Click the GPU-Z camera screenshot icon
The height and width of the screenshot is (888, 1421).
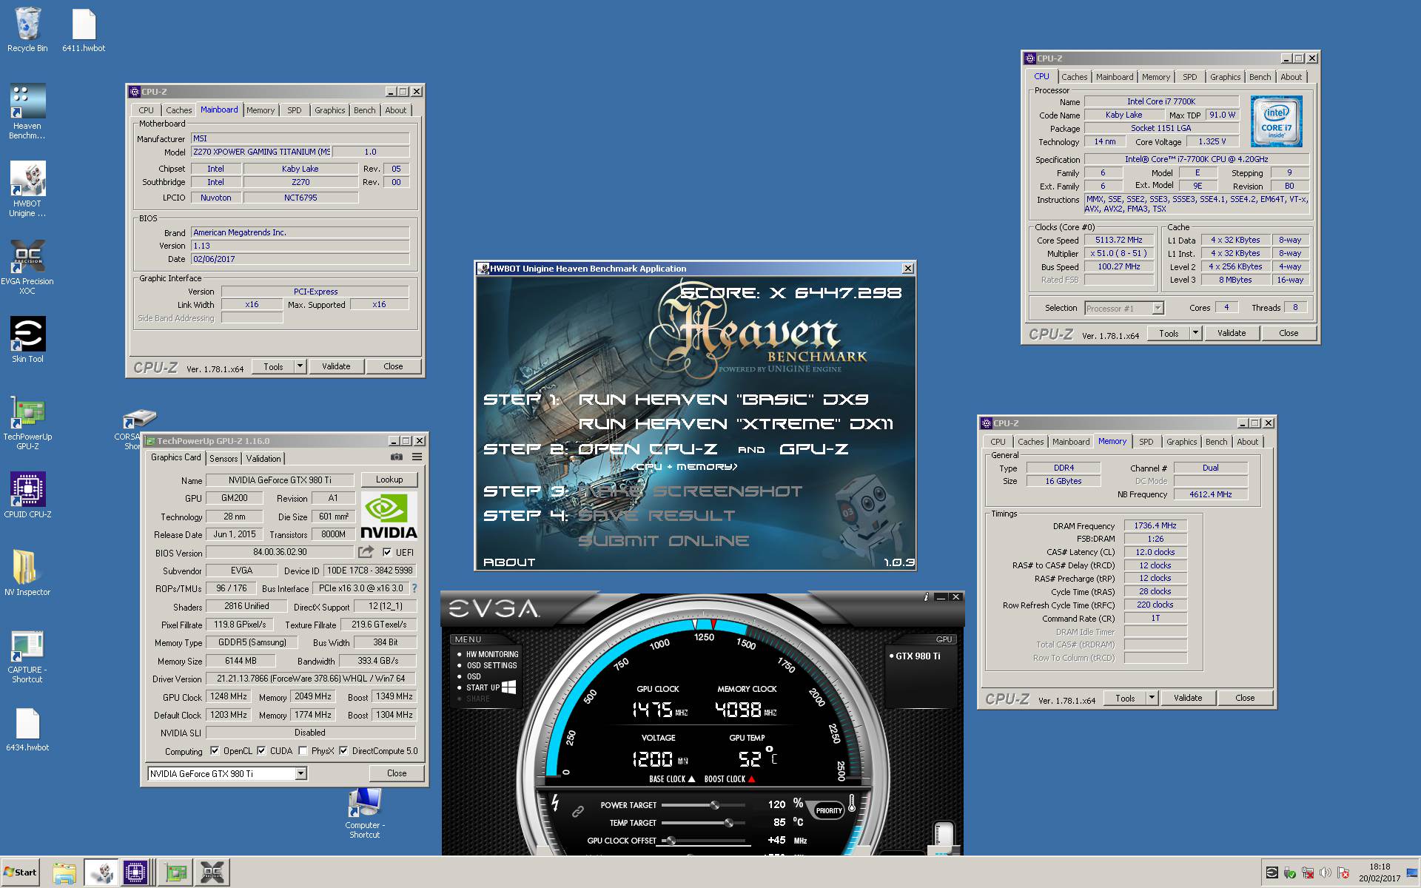[x=397, y=457]
